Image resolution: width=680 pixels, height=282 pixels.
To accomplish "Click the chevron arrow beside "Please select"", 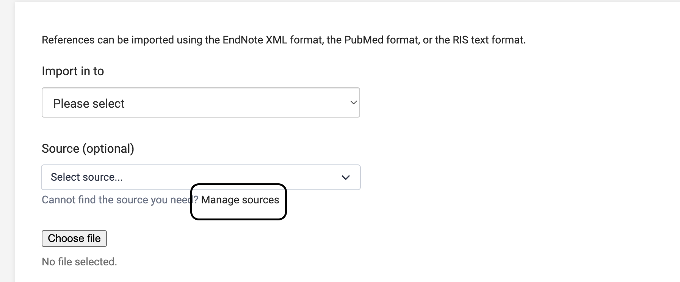I will point(353,103).
